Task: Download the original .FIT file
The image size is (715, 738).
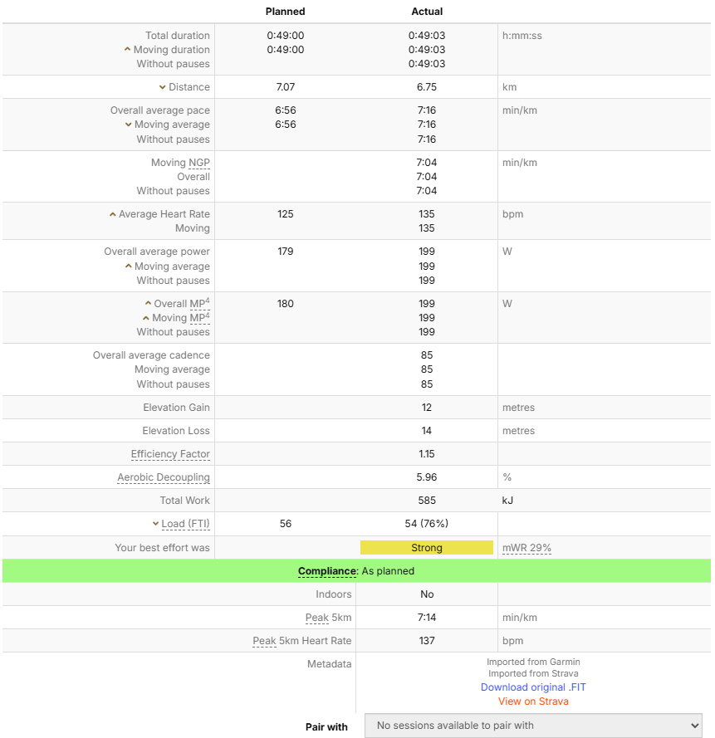Action: coord(533,687)
